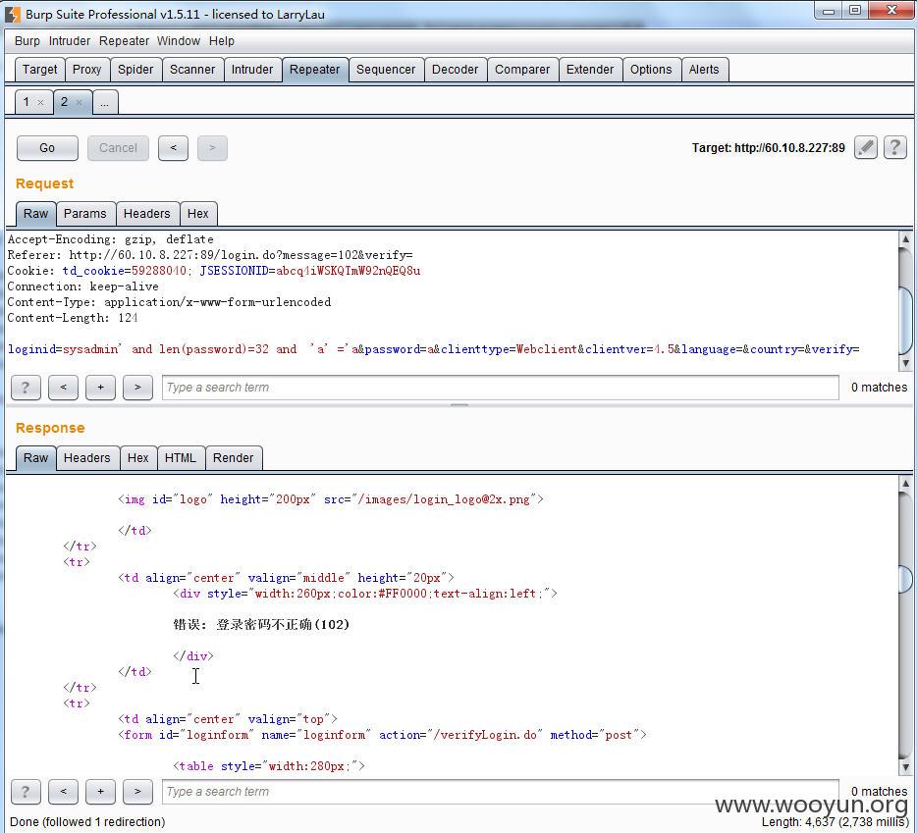Click the plus options button in response search
917x833 pixels.
100,792
